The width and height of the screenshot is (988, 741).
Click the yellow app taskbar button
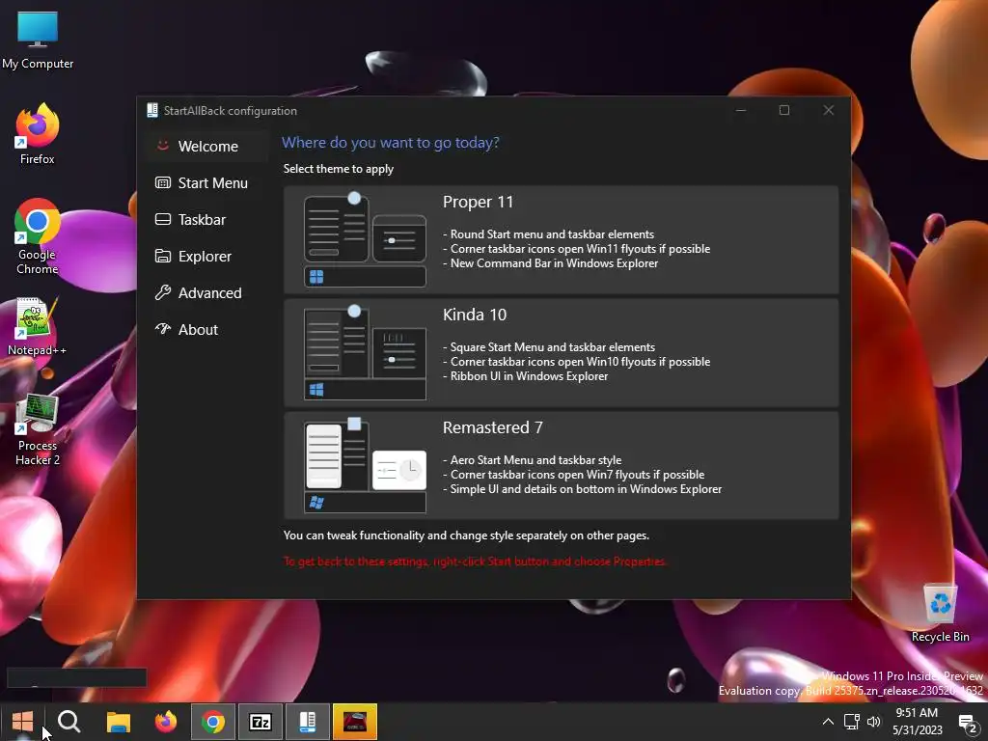coord(355,722)
